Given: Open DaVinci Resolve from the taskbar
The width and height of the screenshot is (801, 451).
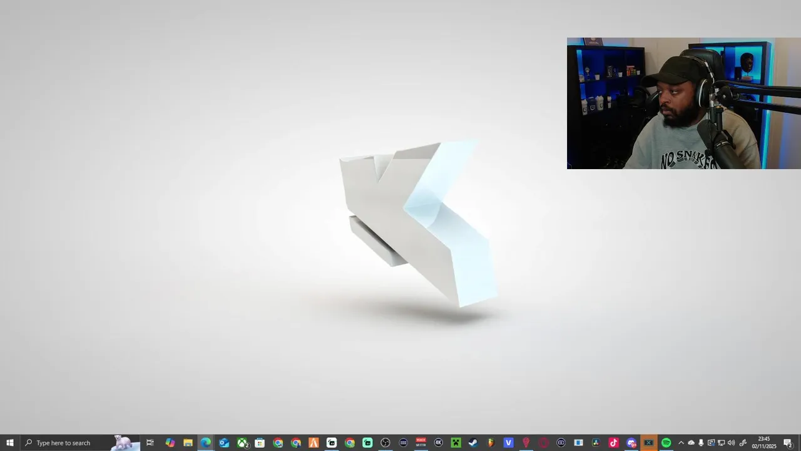Looking at the screenshot, I should click(x=596, y=443).
